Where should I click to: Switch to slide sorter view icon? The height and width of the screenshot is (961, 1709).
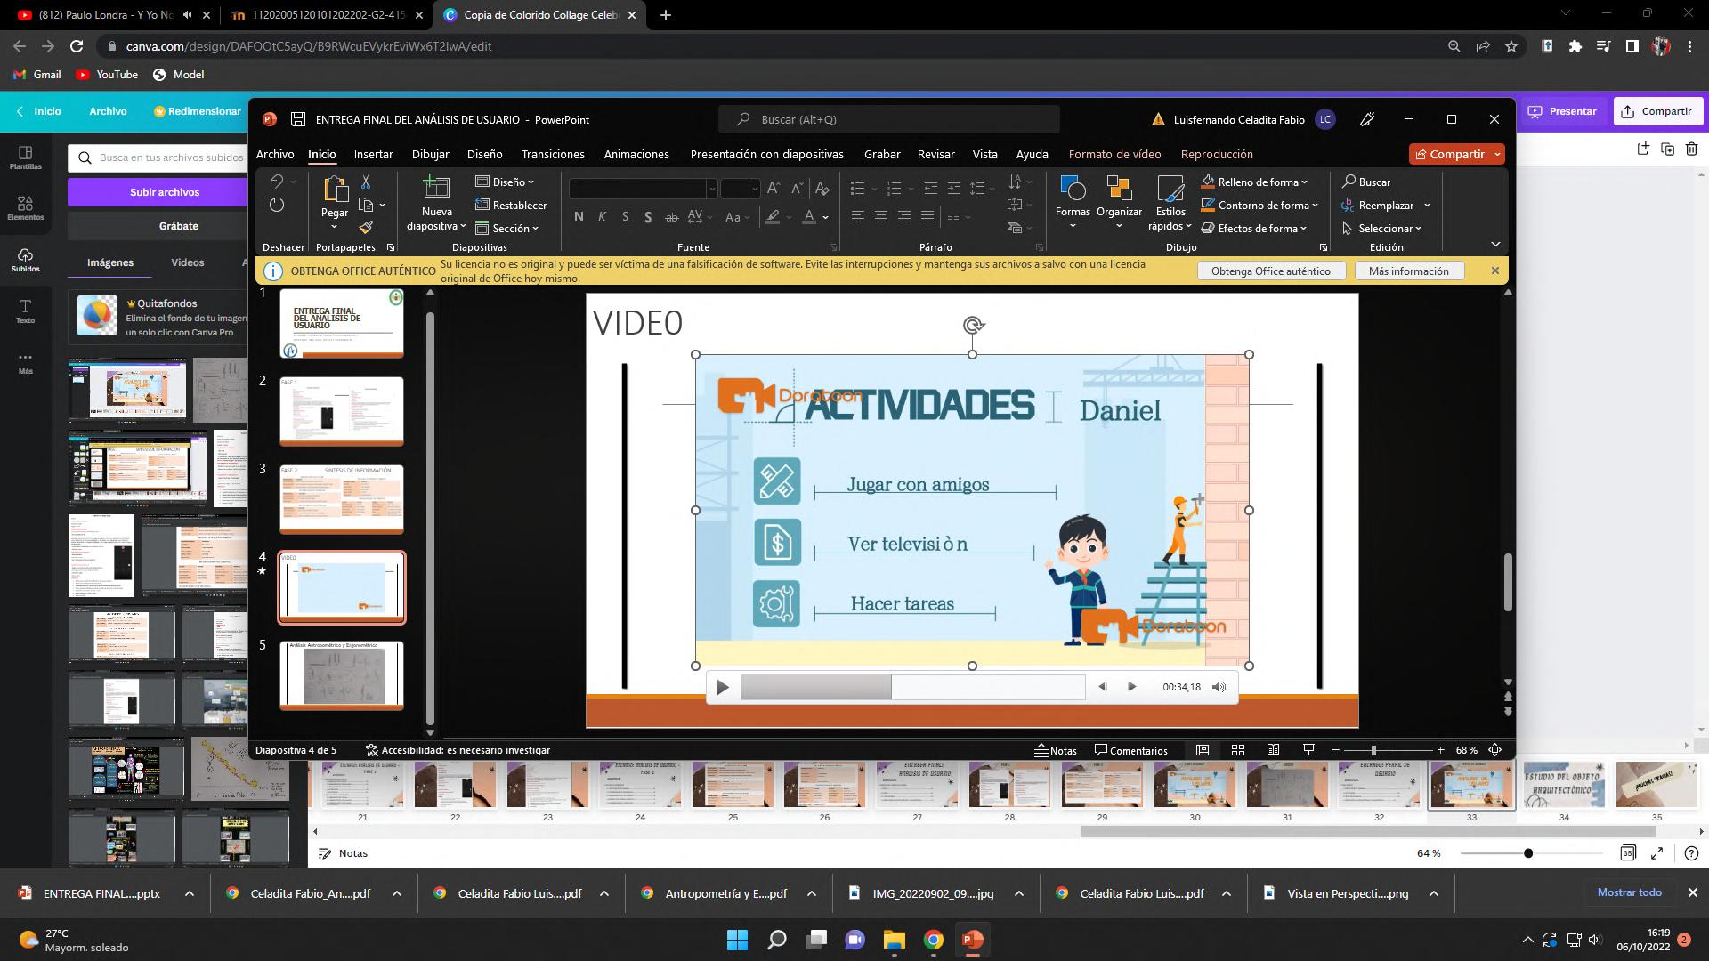click(1237, 750)
